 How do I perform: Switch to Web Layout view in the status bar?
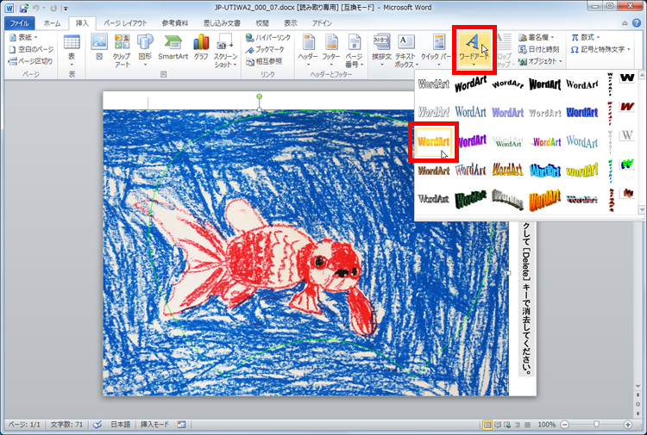507,425
